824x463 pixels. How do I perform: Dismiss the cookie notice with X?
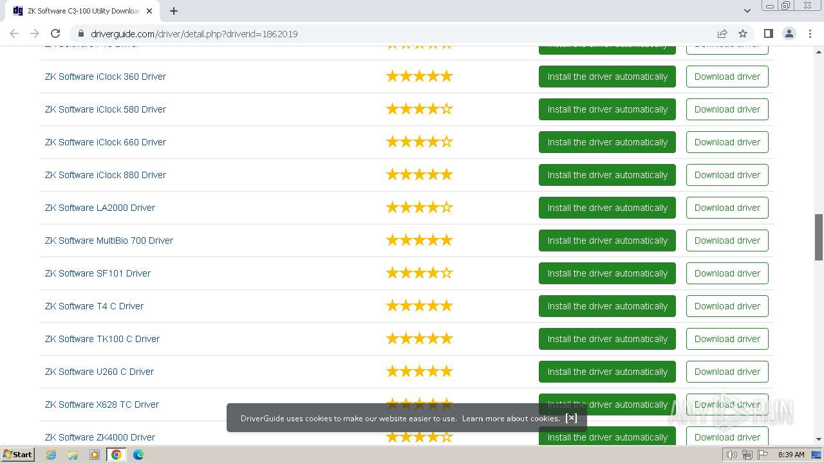[571, 418]
